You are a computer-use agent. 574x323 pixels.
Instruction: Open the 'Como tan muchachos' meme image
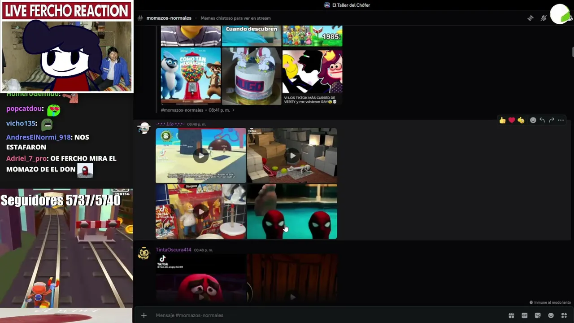point(191,76)
